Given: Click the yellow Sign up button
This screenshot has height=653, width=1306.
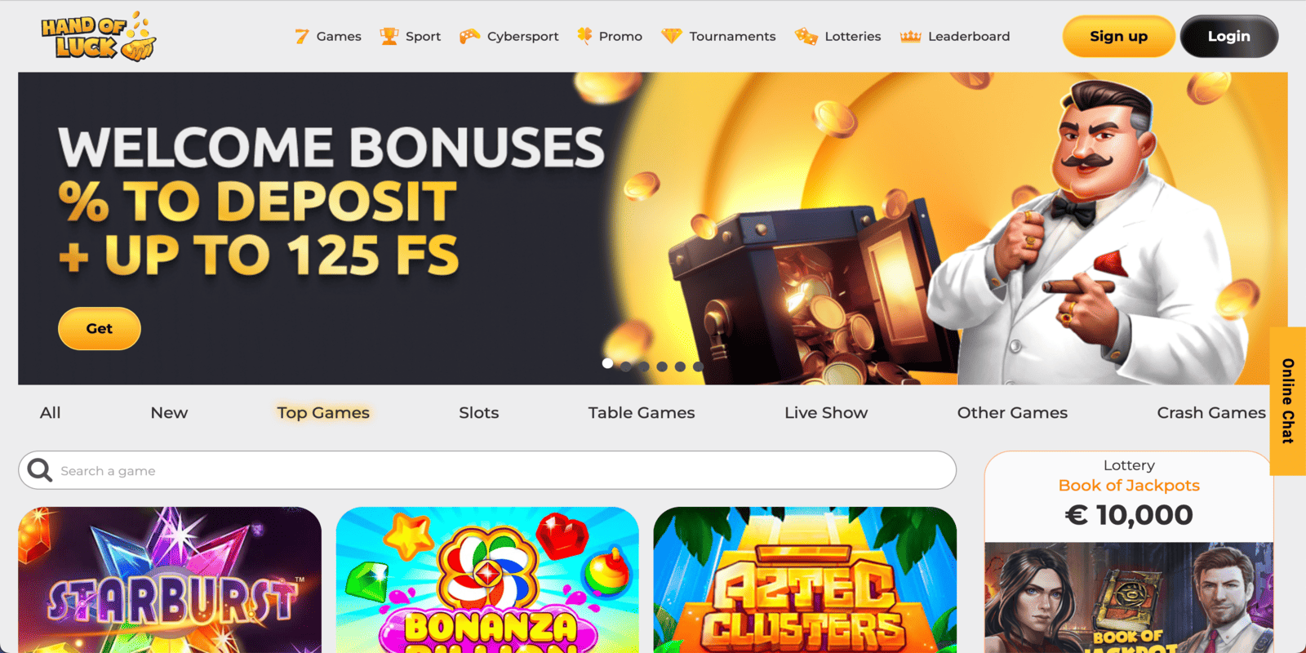Looking at the screenshot, I should [x=1118, y=37].
